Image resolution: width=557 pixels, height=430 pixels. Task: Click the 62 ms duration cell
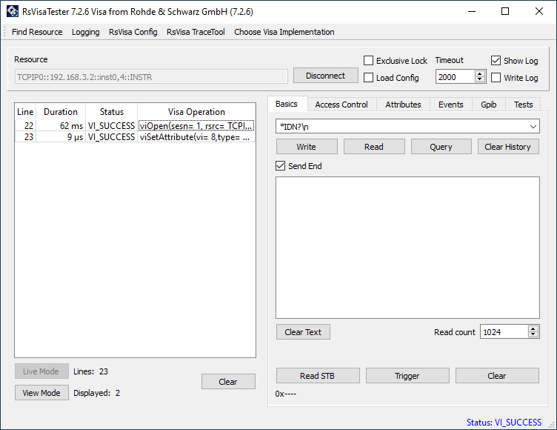coord(61,125)
